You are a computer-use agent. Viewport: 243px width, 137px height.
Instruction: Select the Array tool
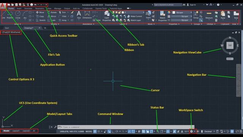(63, 20)
